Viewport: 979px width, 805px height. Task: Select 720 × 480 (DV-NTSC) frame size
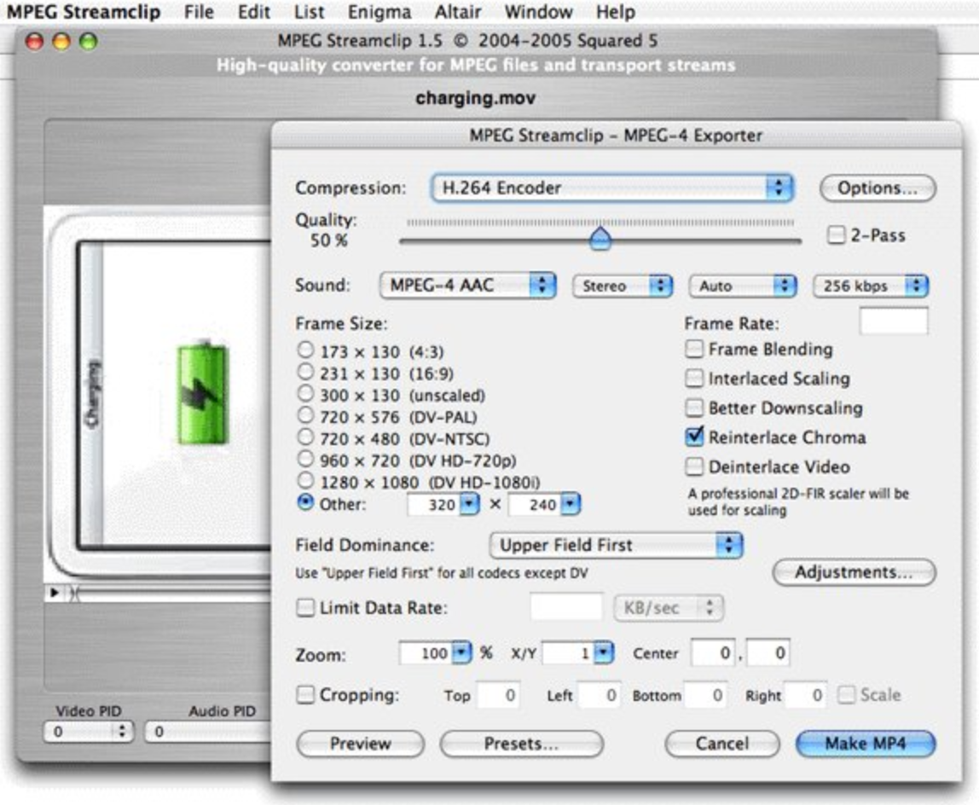pos(305,437)
